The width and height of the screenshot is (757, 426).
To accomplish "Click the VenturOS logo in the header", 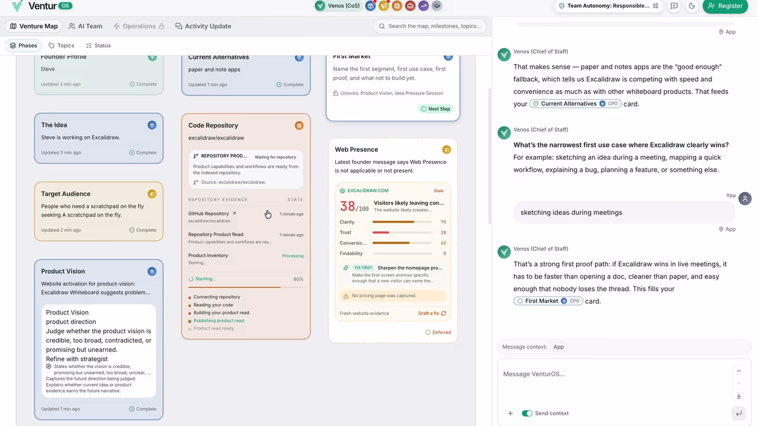I will 41,6.
